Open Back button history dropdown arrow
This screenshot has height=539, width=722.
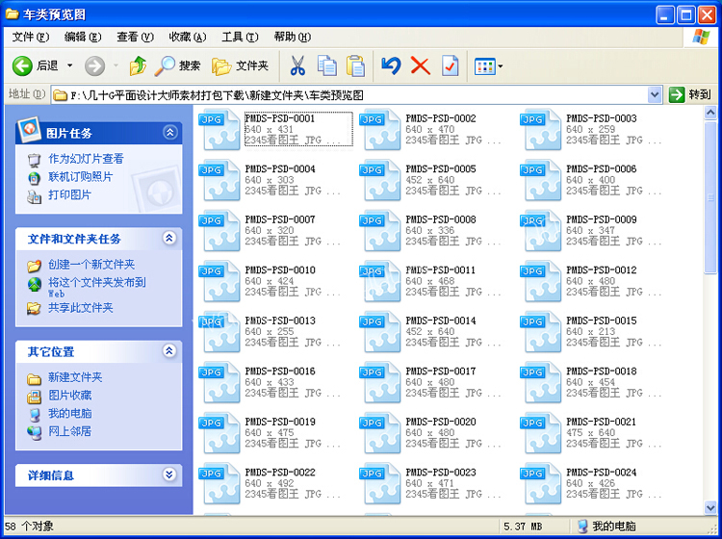tap(70, 66)
